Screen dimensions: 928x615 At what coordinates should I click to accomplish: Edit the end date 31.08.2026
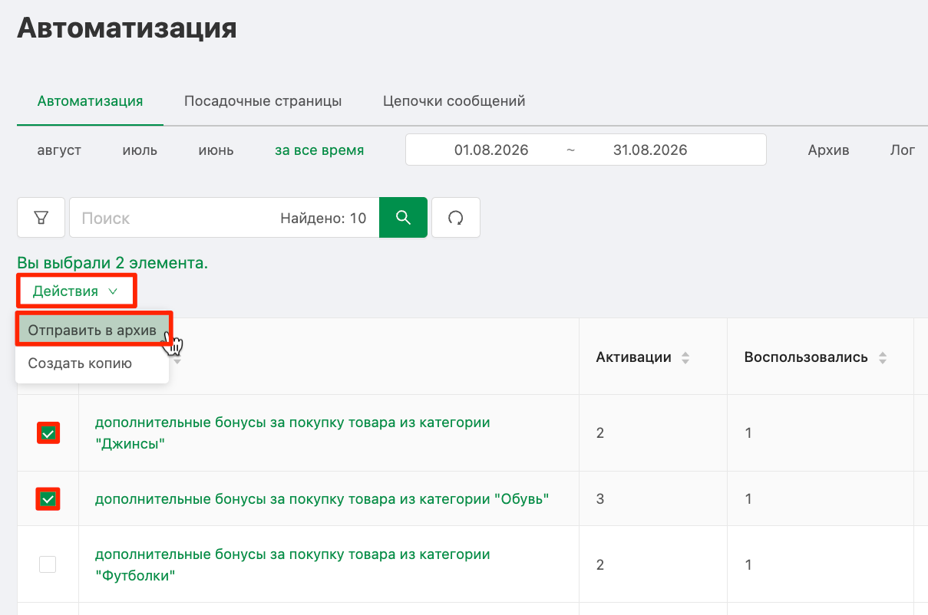coord(650,150)
